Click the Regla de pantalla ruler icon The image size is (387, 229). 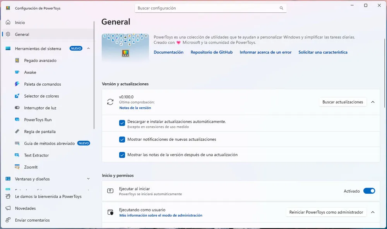point(17,131)
